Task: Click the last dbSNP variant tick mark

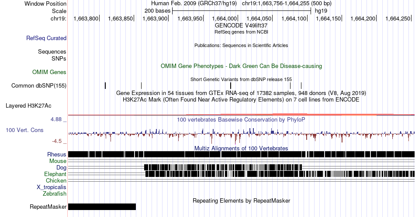Action: click(x=301, y=85)
